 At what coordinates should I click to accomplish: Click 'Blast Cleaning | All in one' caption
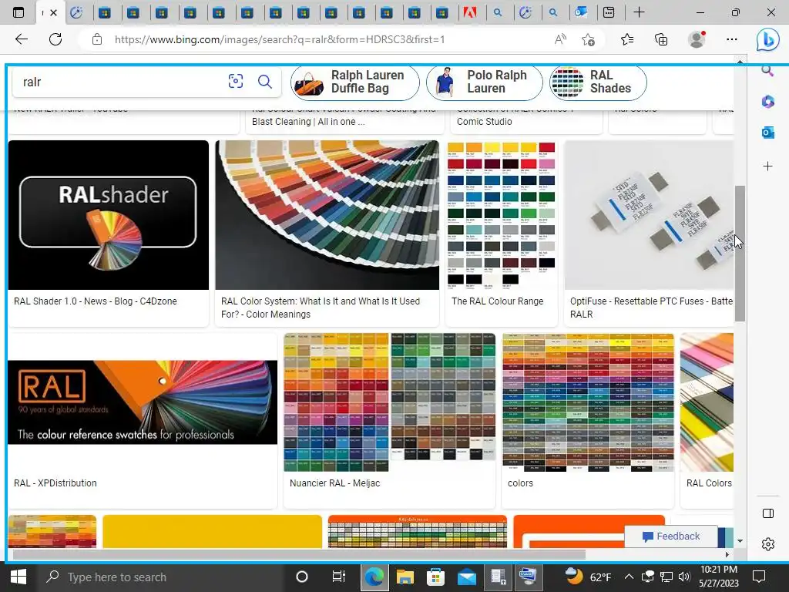coord(308,121)
